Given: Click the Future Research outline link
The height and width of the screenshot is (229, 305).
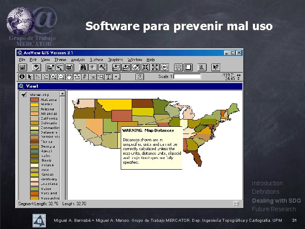Looking at the screenshot, I should click(x=274, y=209).
